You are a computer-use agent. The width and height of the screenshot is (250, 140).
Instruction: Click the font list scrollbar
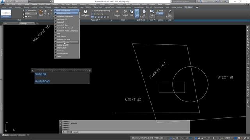79,35
